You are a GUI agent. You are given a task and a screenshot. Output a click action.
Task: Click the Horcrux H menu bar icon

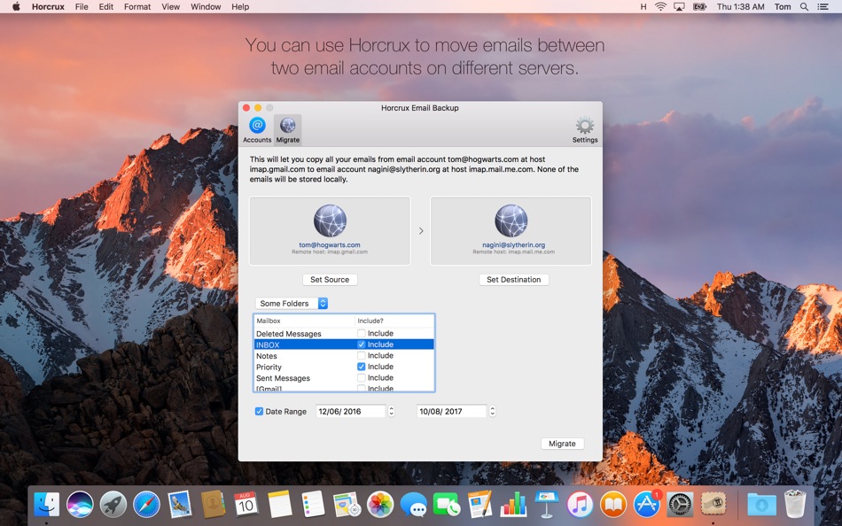pos(643,7)
